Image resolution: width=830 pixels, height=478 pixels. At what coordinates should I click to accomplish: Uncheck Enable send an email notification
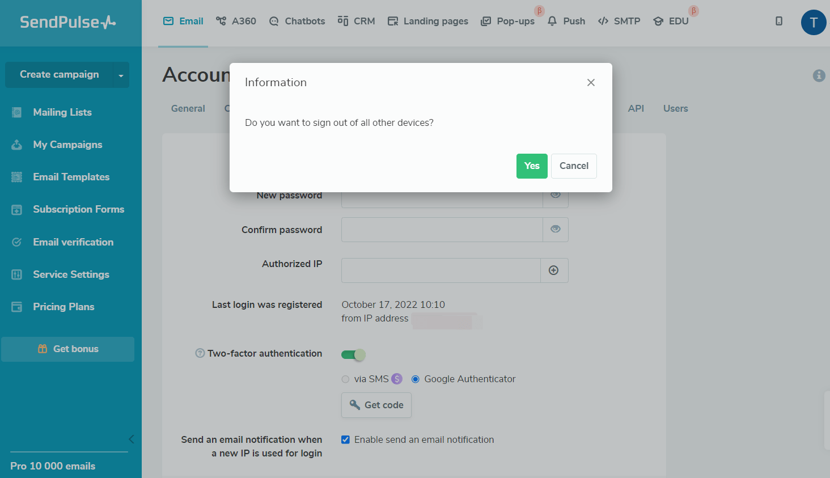[x=345, y=439]
